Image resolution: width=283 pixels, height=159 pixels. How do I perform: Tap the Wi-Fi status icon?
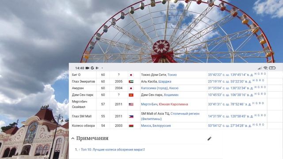[x=265, y=68]
